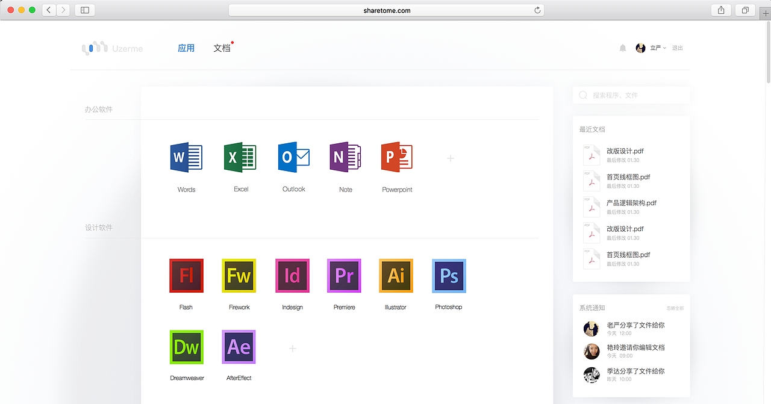Click the 设计软件 section heading

coord(99,228)
